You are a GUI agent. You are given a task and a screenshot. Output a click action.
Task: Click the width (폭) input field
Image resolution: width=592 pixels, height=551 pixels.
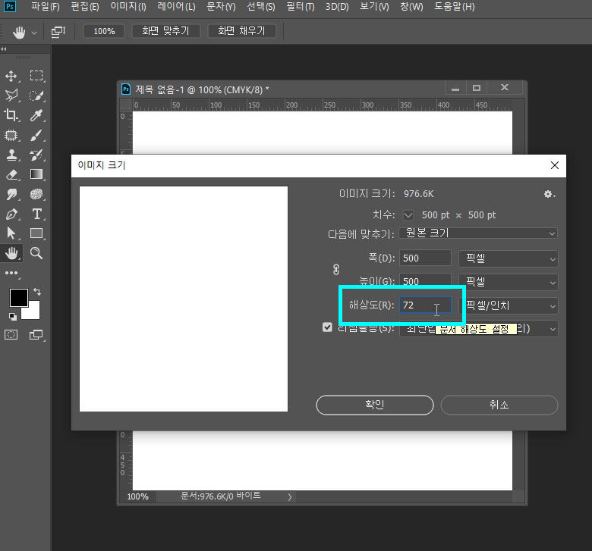tap(425, 258)
